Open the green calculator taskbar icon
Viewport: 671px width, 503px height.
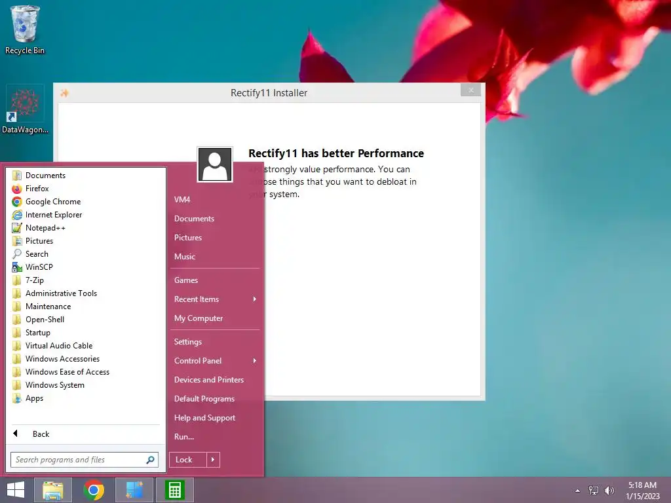(174, 490)
